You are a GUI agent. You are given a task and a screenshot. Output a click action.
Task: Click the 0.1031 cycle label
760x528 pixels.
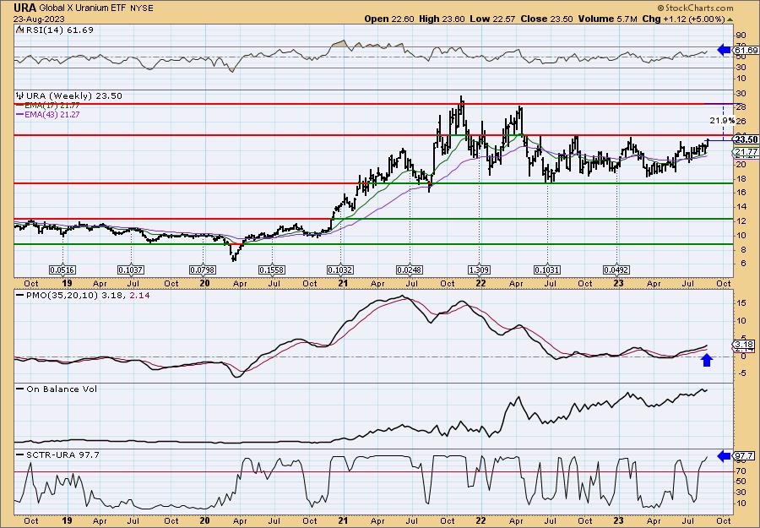pyautogui.click(x=548, y=269)
